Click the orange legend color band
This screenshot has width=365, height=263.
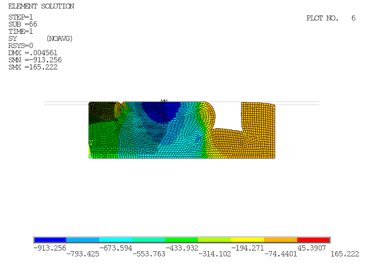[281, 240]
